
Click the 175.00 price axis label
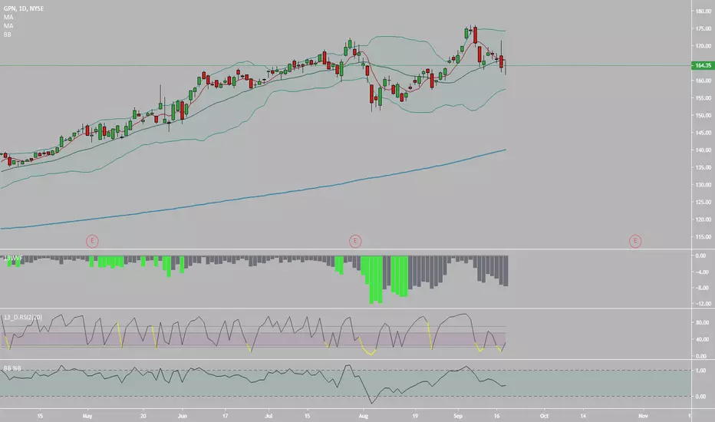click(x=703, y=28)
